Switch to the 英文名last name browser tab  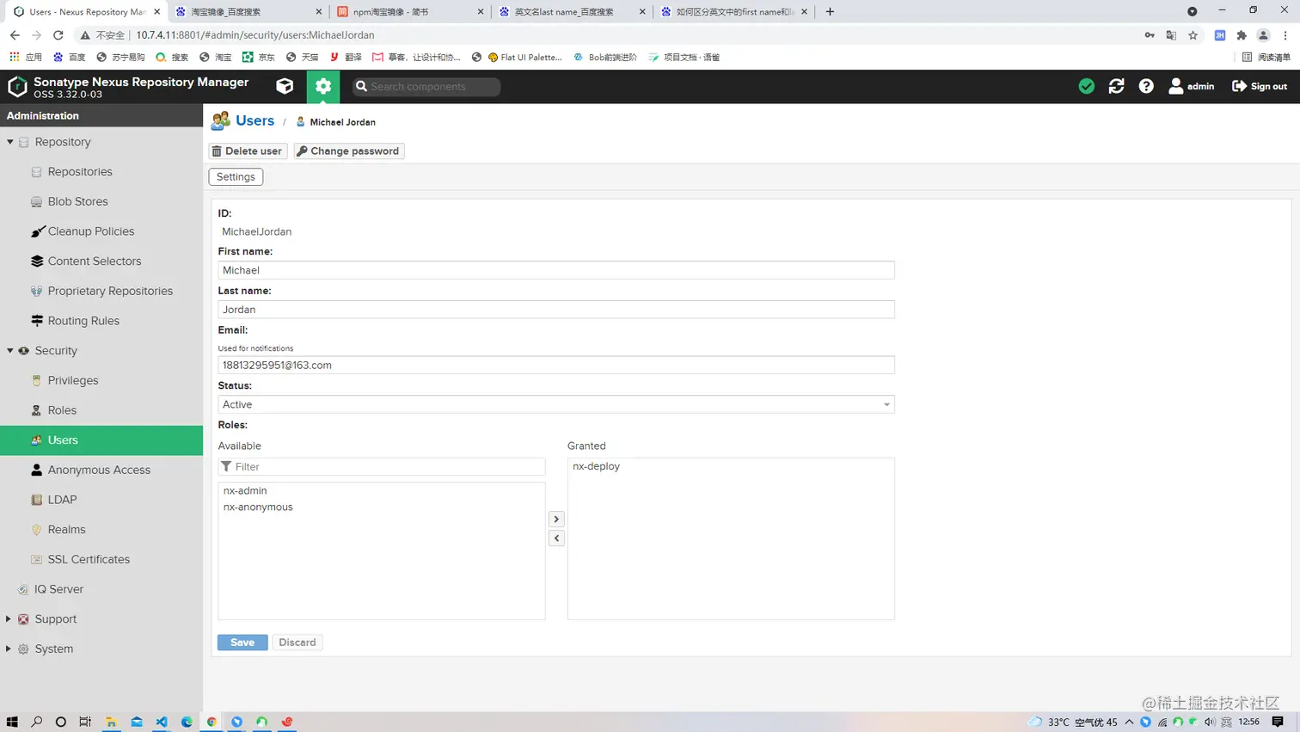572,12
